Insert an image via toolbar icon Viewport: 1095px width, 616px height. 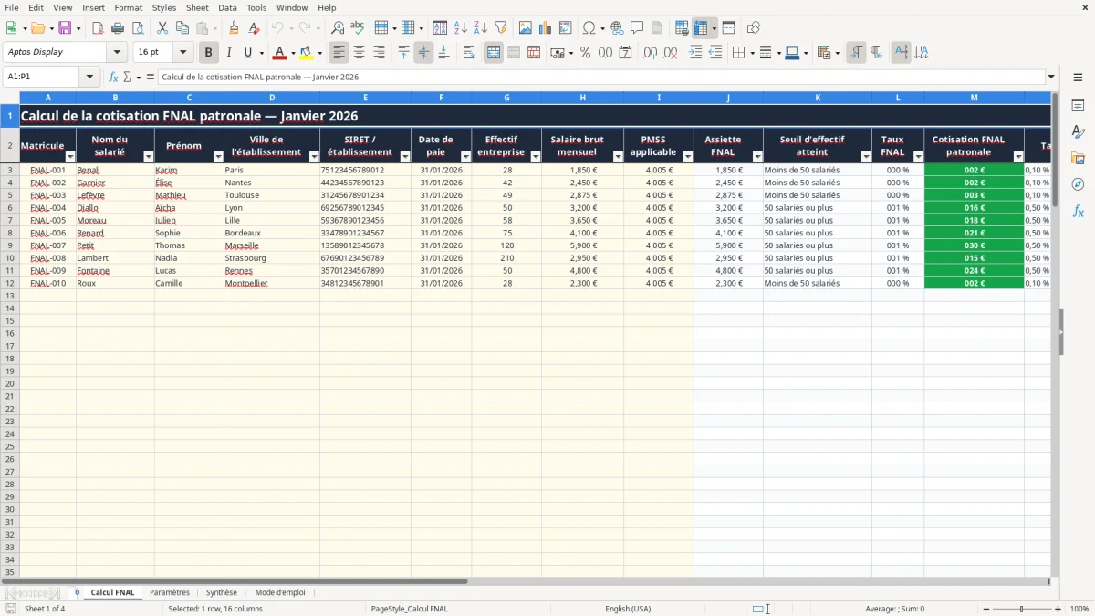click(x=526, y=28)
